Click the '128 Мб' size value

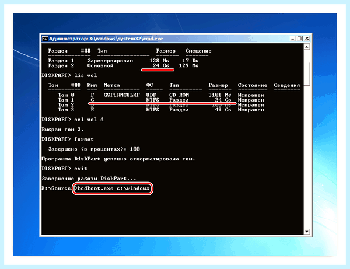coord(159,61)
